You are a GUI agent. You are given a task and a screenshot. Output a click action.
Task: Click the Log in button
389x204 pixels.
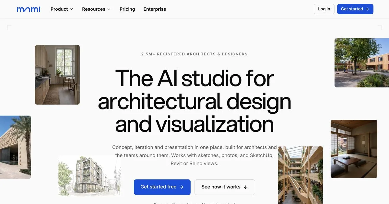click(324, 9)
